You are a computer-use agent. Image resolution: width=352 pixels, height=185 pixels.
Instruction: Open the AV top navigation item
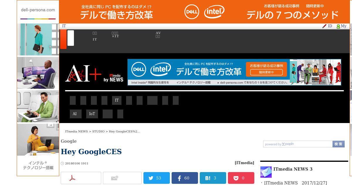coord(158,35)
